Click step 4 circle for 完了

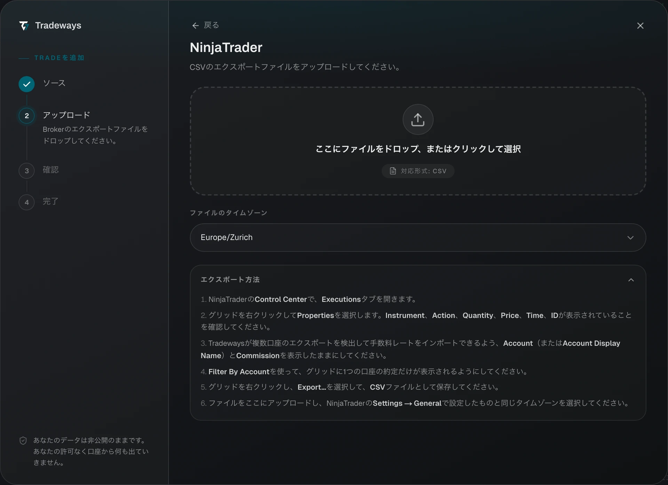click(26, 202)
